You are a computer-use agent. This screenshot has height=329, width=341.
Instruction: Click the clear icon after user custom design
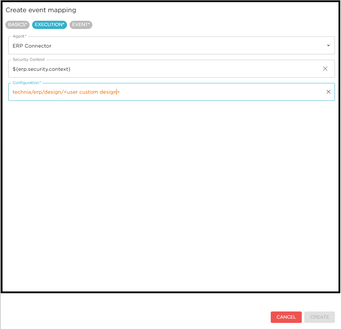coord(328,92)
